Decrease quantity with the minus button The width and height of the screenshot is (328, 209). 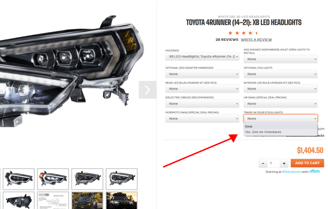pos(263,163)
